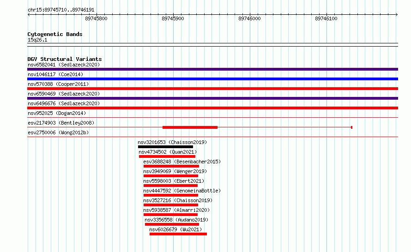Click the blue nsv1046117 variant bar
The image size is (411, 252).
click(x=212, y=79)
